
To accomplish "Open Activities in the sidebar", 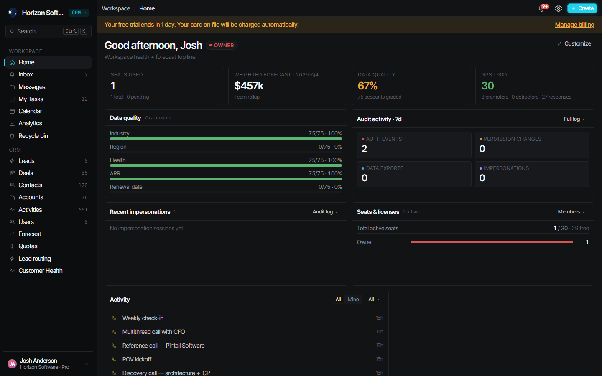I will pyautogui.click(x=48, y=210).
